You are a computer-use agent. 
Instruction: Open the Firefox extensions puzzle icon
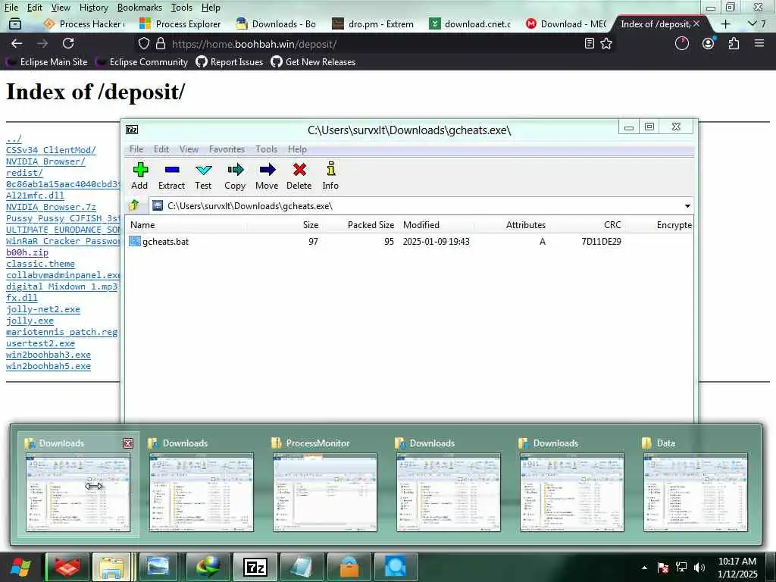(x=734, y=43)
